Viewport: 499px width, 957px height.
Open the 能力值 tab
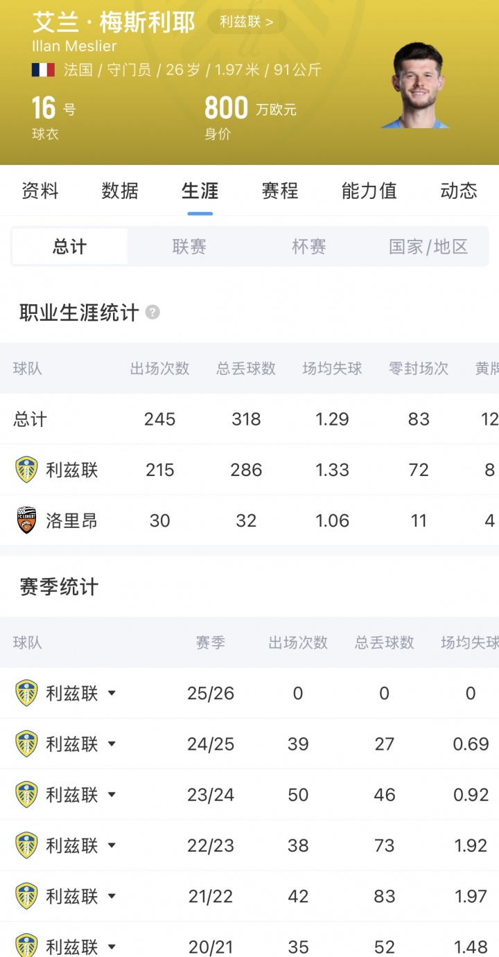[x=369, y=191]
